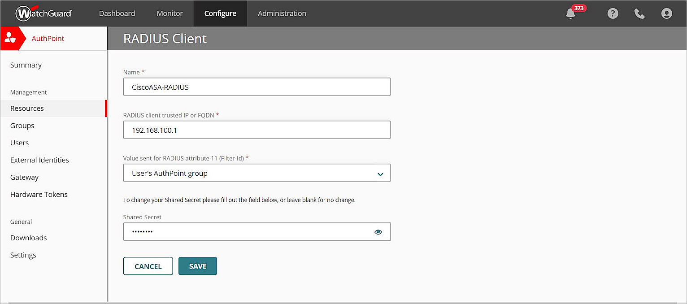Switch to the Monitor tab
Screen dimensions: 687x304
coord(169,13)
